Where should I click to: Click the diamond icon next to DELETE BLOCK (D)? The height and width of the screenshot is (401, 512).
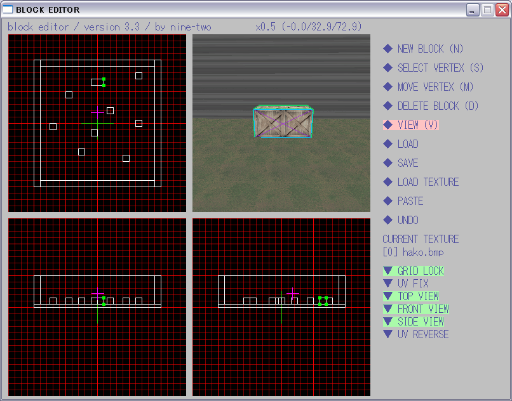387,106
